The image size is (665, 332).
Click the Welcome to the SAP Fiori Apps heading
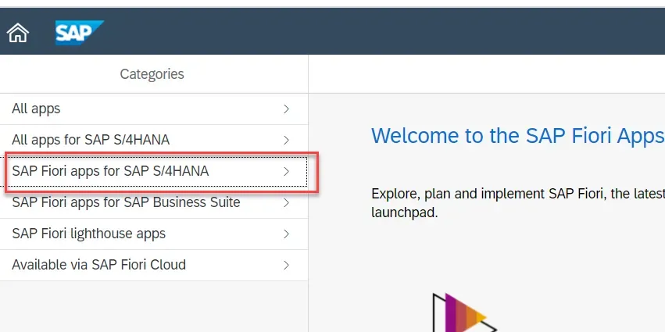click(x=517, y=135)
